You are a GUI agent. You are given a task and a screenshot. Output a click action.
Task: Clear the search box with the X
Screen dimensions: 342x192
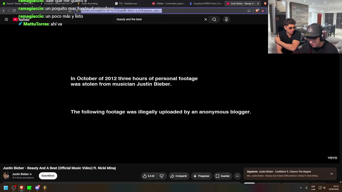point(206,19)
